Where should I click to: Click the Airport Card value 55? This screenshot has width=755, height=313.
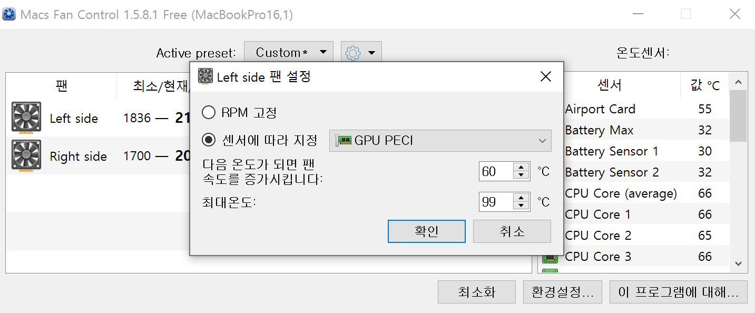705,109
